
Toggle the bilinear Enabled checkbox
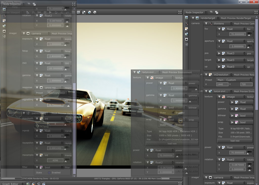click(173, 113)
